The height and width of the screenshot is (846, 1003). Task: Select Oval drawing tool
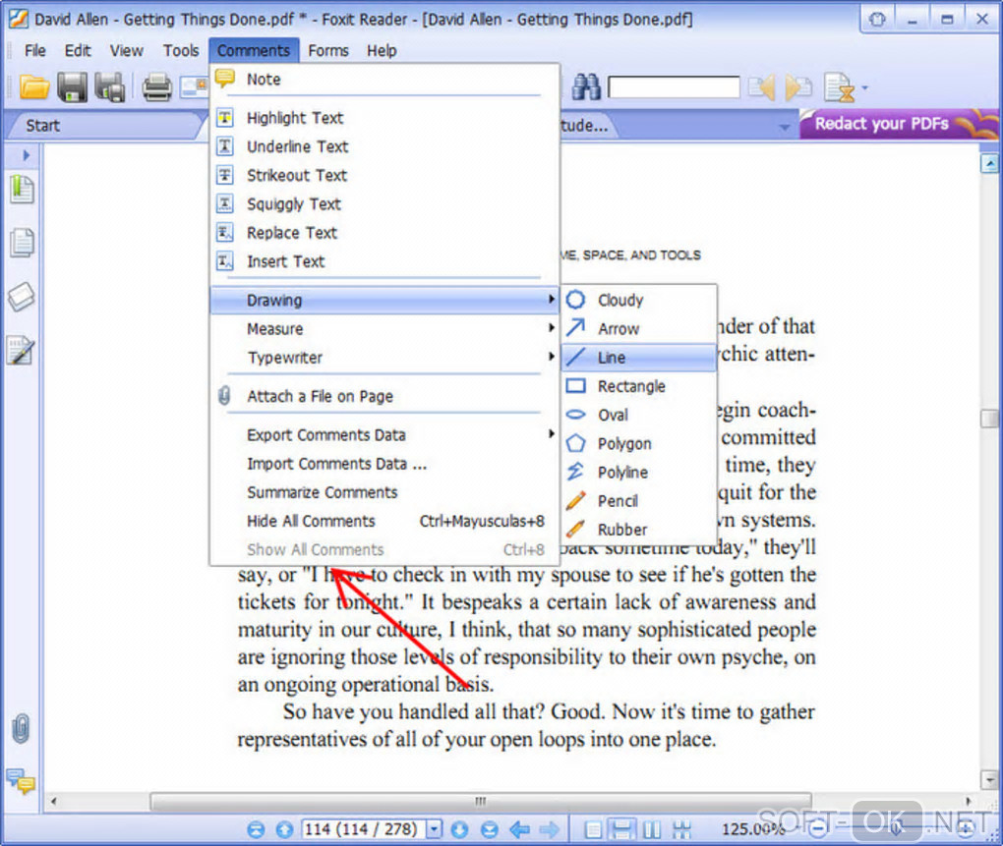(x=639, y=416)
